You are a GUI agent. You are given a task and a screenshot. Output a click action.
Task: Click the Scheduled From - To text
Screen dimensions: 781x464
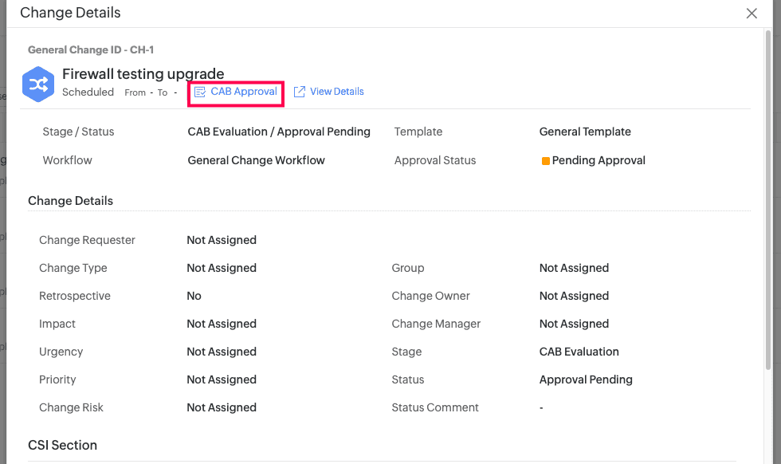click(120, 92)
